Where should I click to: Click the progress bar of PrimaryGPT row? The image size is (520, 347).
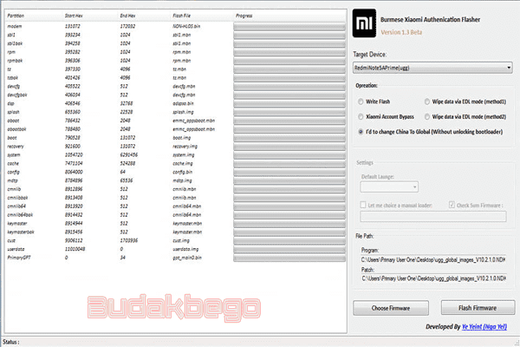(289, 258)
